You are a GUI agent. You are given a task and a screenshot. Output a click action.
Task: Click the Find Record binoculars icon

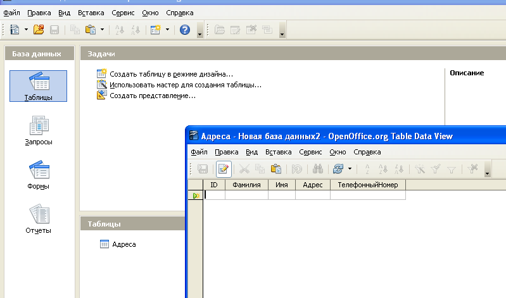(x=318, y=169)
